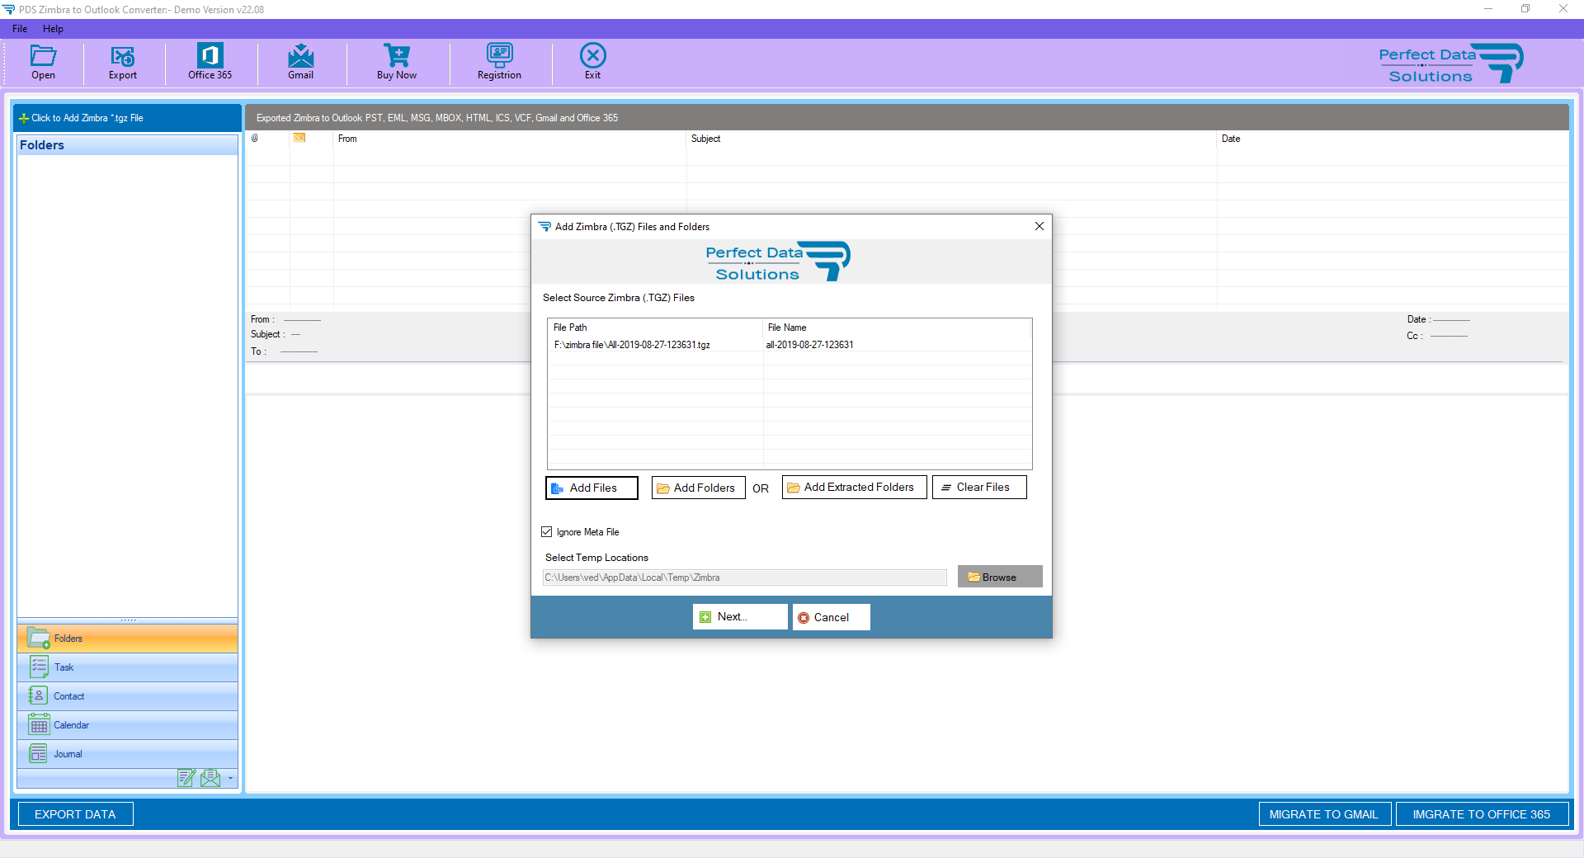Screen dimensions: 1584x858
Task: Click the EXPORT DATA button
Action: (75, 814)
